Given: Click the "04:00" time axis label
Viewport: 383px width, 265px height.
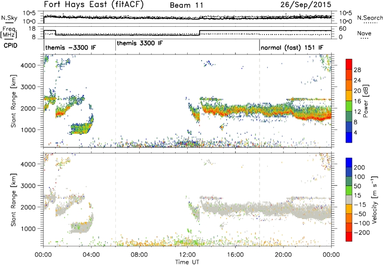Looking at the screenshot, I should [x=91, y=255].
